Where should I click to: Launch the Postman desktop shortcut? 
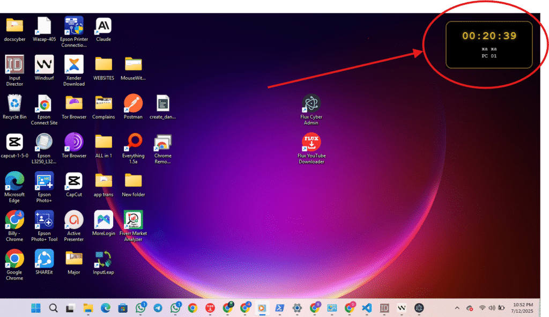pos(133,104)
